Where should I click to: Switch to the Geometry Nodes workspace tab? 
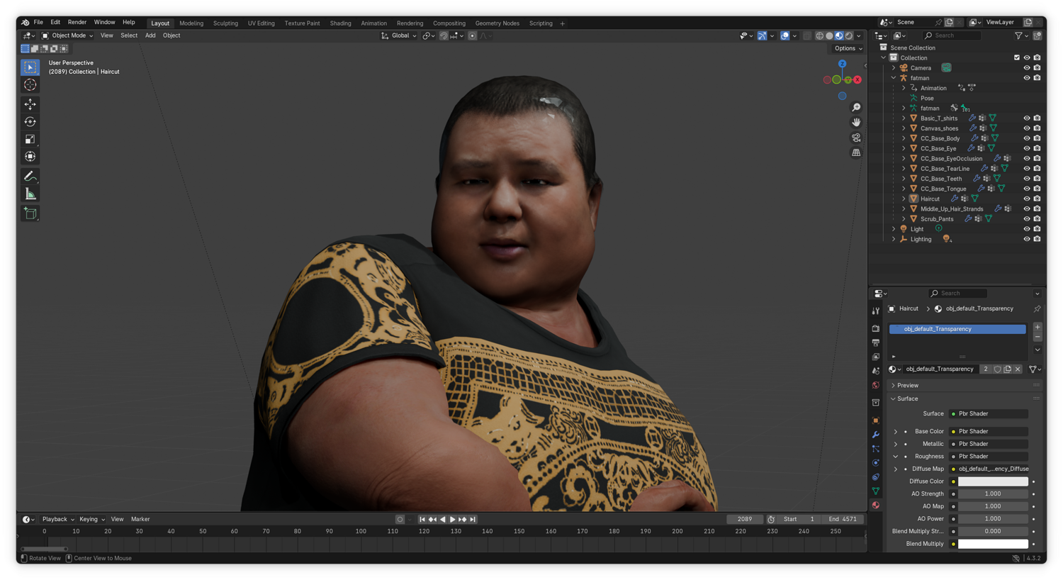(497, 23)
